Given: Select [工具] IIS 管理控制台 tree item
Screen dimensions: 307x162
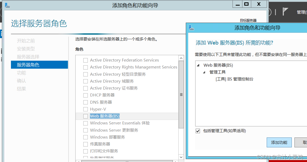Looking at the screenshot, I should click(x=234, y=79).
